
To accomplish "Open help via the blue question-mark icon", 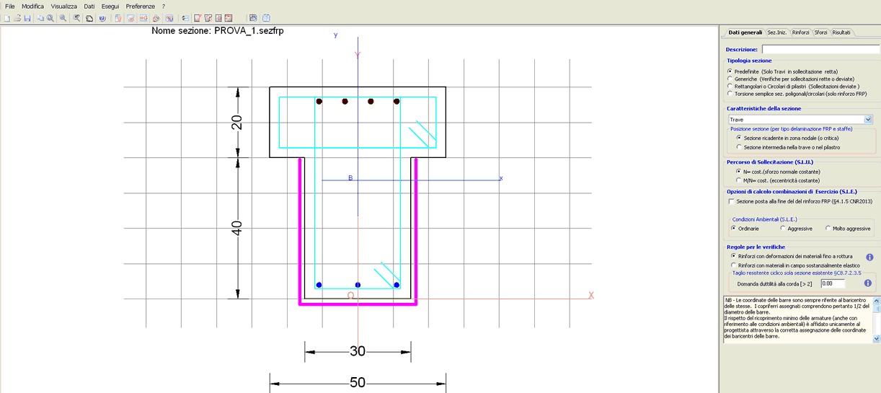I will (x=102, y=18).
